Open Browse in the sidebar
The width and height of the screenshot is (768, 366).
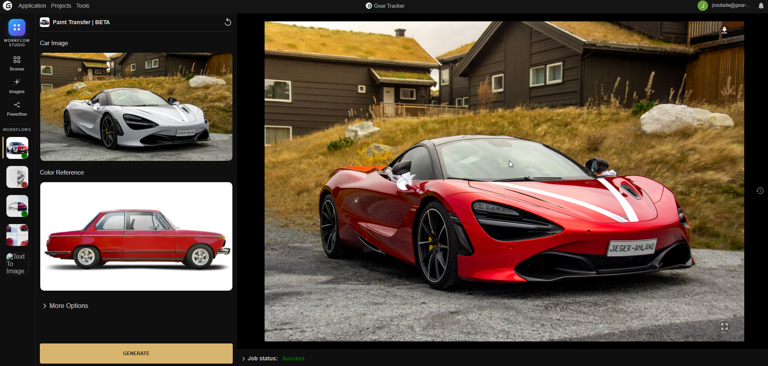tap(17, 63)
